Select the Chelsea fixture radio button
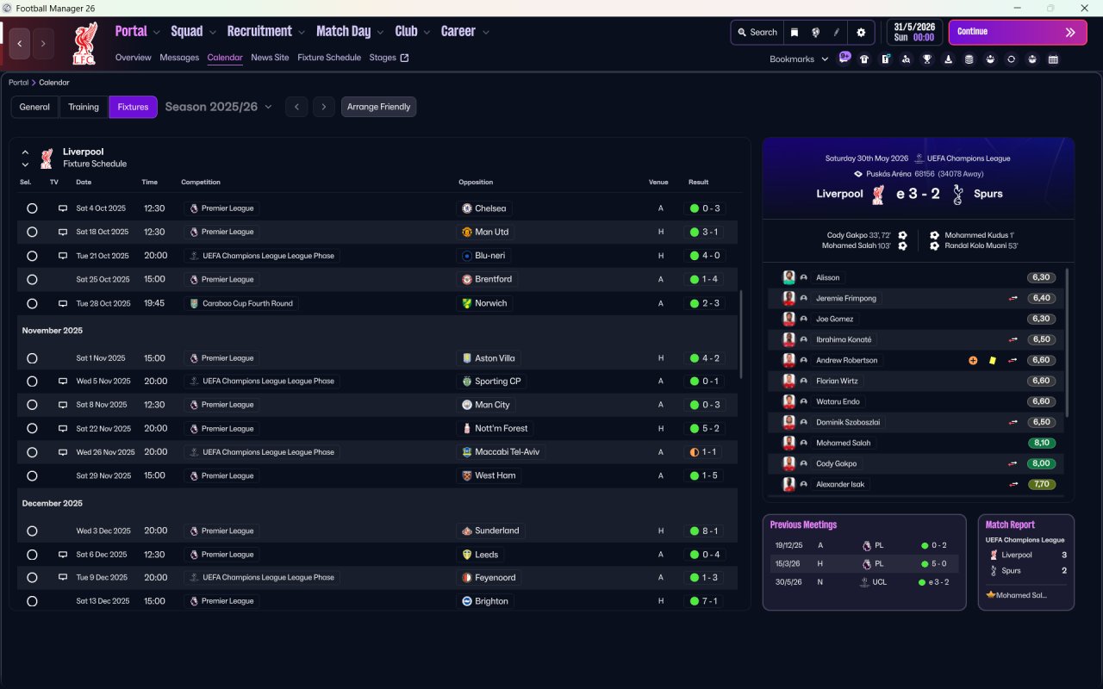This screenshot has width=1103, height=689. click(32, 208)
